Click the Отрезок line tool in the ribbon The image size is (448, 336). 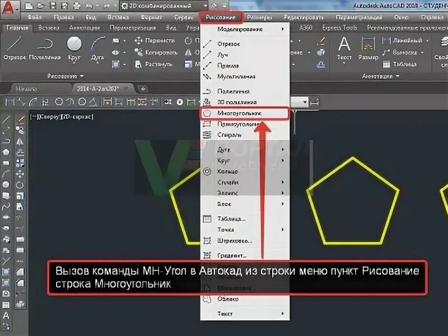click(15, 48)
